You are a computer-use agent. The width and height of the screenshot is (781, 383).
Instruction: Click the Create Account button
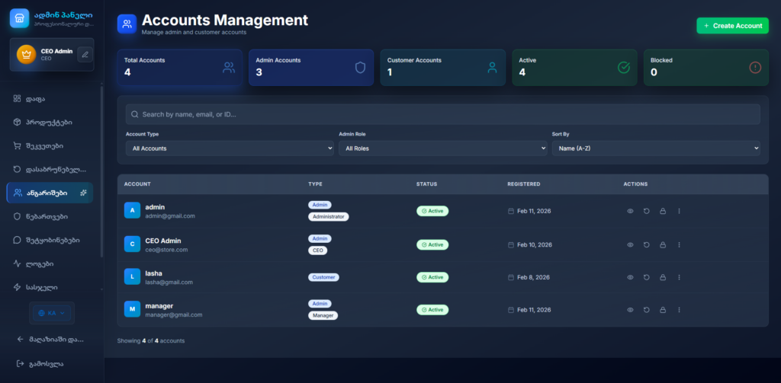(x=732, y=26)
